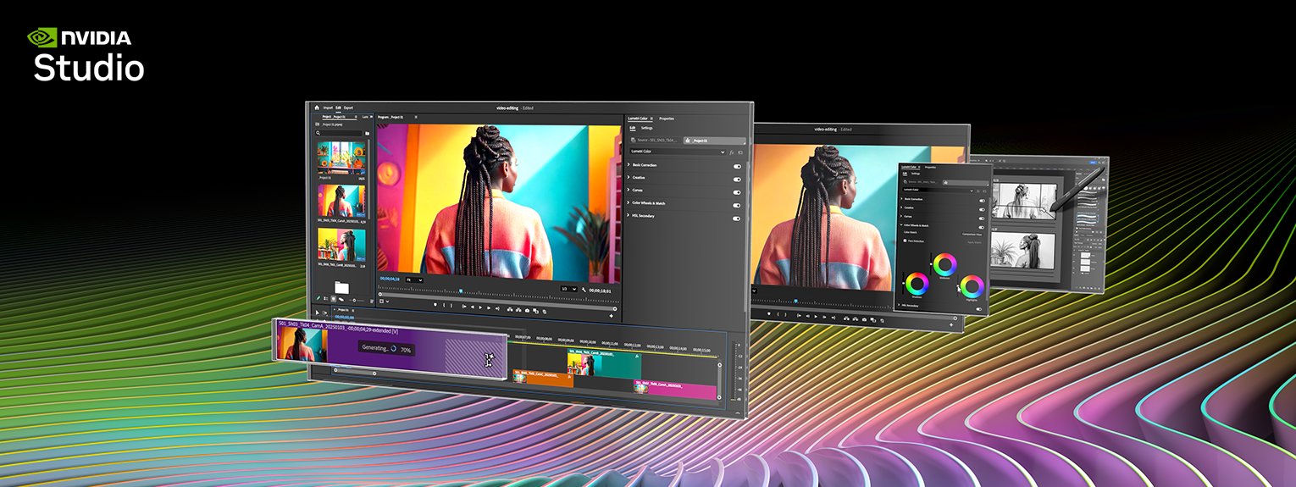
Task: Click the plus Button Editor icon in monitor
Action: tap(611, 316)
